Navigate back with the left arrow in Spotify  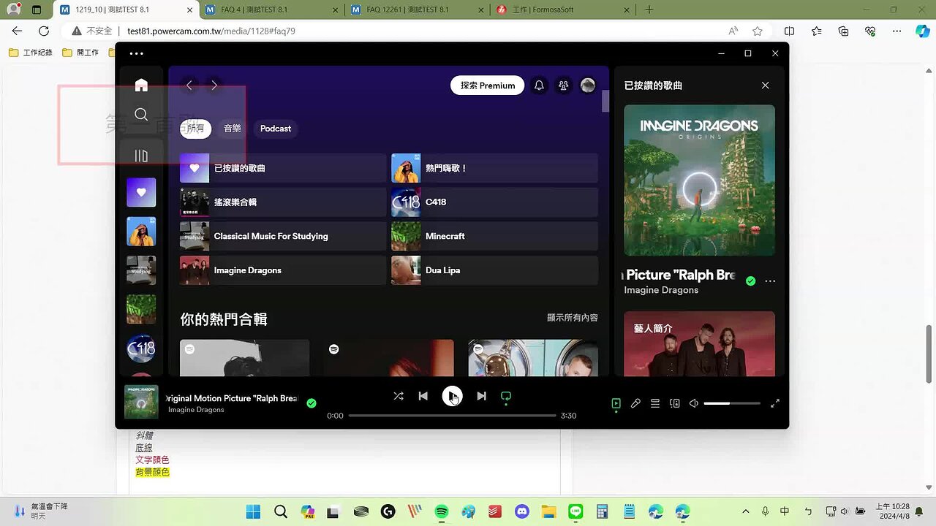pos(189,85)
